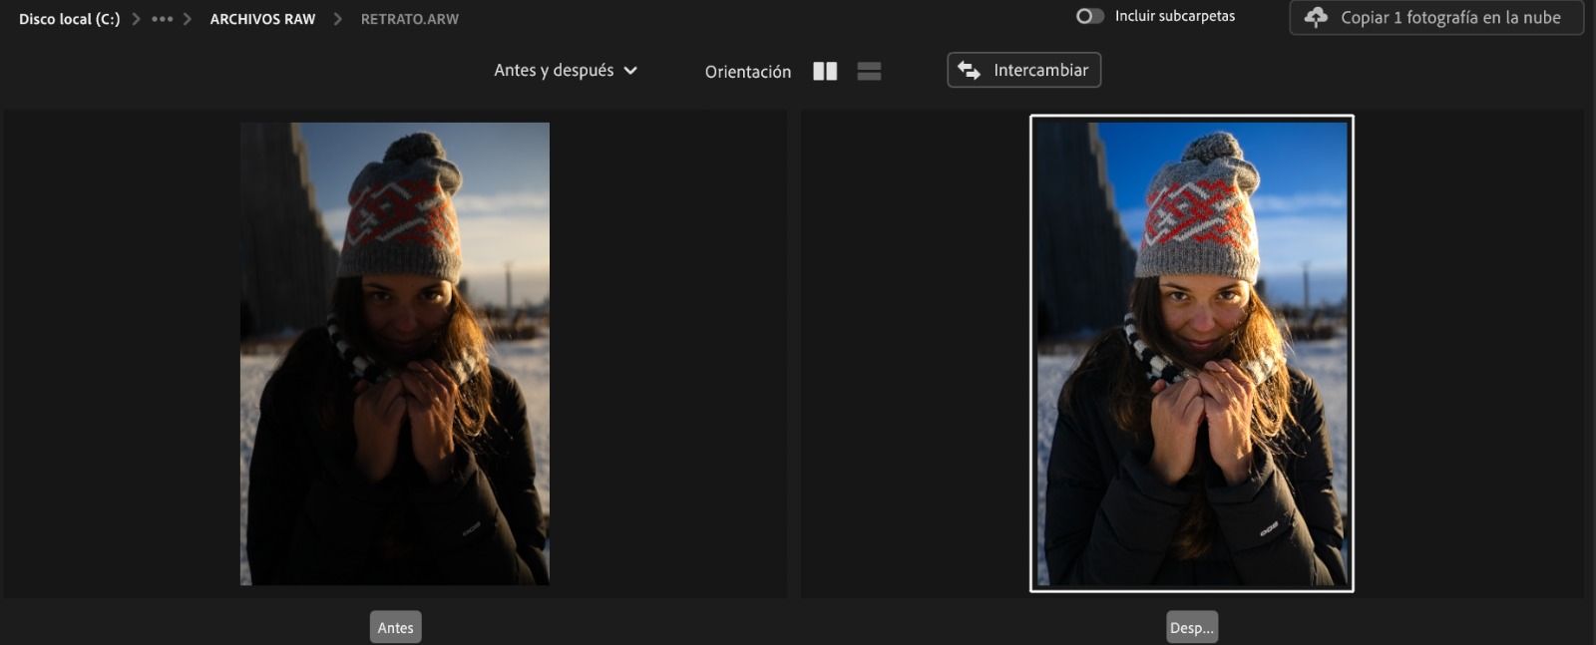This screenshot has height=645, width=1596.
Task: Select the stacked horizontal orientation icon
Action: click(869, 71)
